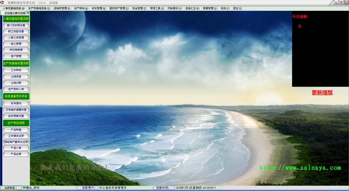Image resolution: width=349 pixels, height=191 pixels.
Task: Open the 常用工具 menu
Action: [157, 8]
